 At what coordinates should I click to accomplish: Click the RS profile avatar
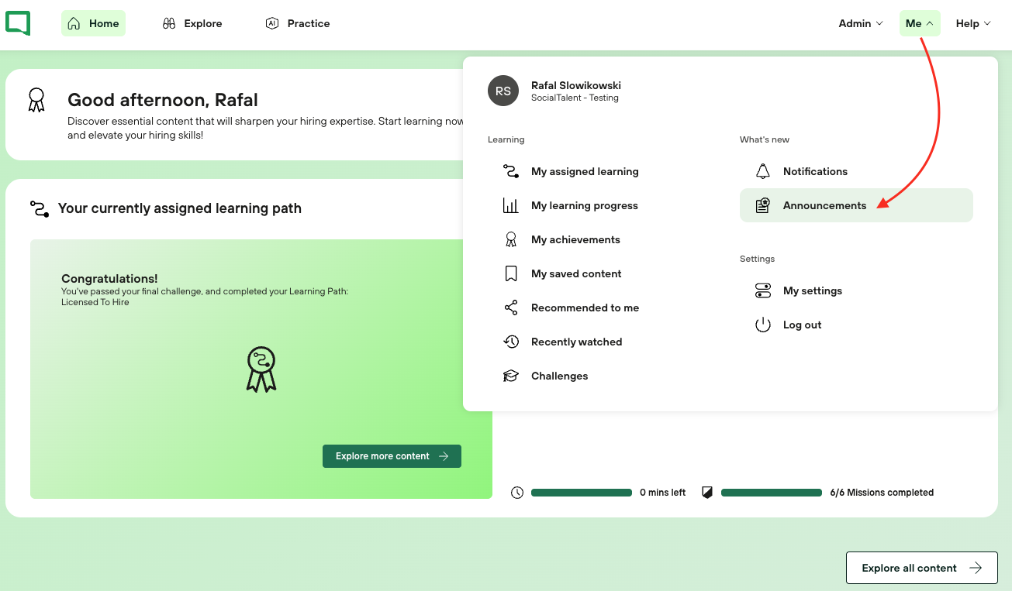[x=503, y=91]
